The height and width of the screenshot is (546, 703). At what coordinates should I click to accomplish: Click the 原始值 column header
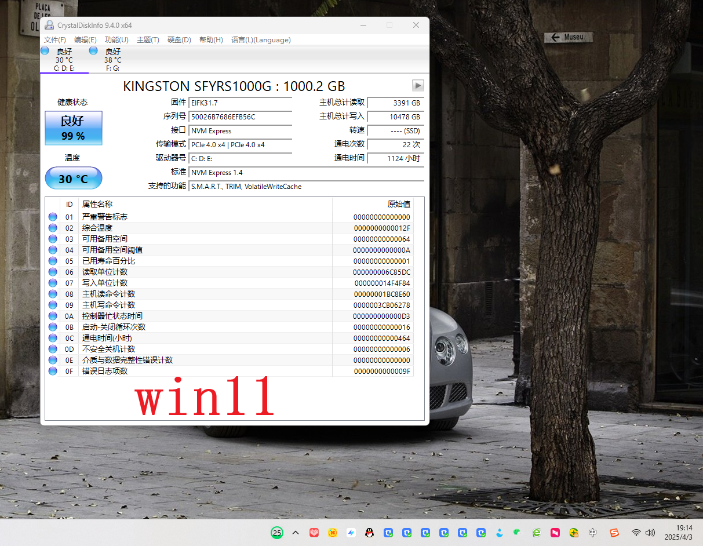pyautogui.click(x=399, y=204)
